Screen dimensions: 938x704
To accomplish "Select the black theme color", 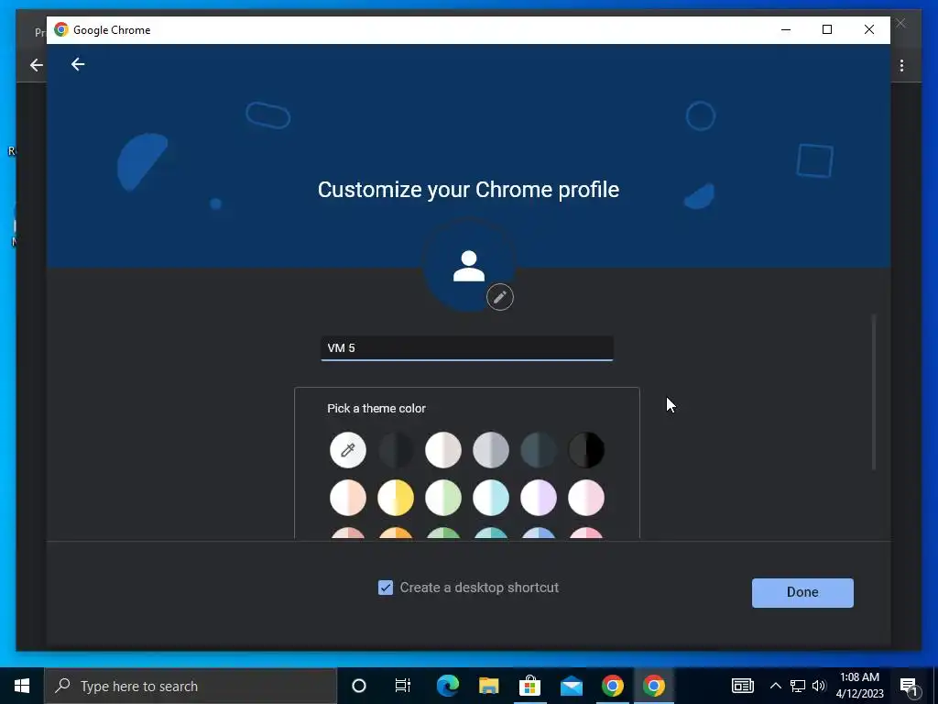I will tap(586, 449).
